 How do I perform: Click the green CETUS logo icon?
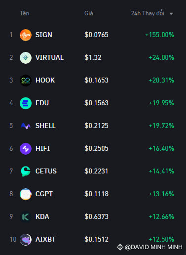[26, 171]
